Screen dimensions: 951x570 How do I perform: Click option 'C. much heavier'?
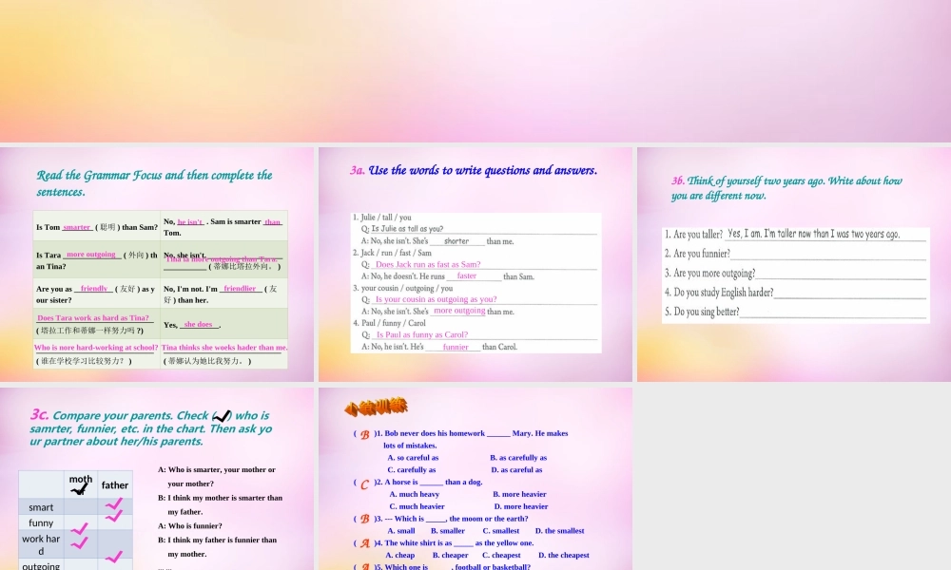coord(417,506)
